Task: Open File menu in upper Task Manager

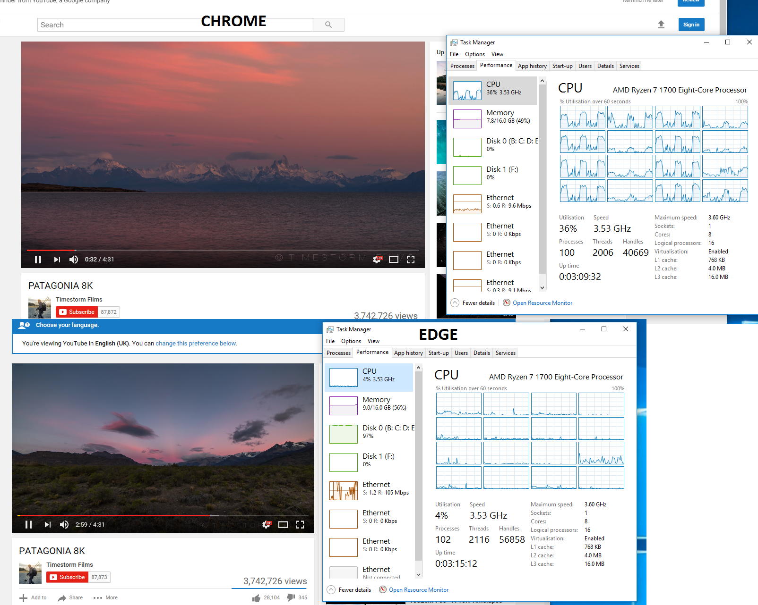Action: click(x=454, y=54)
